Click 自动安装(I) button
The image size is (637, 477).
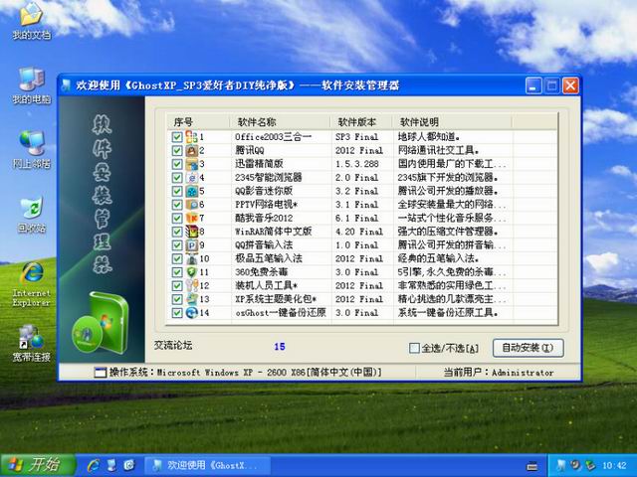tap(528, 348)
